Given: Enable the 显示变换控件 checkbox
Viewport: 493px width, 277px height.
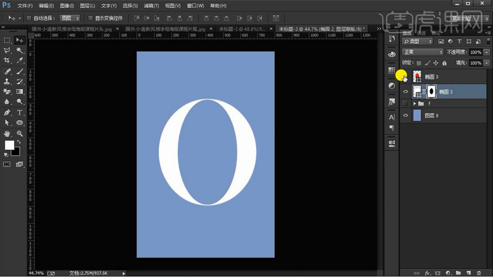Looking at the screenshot, I should point(90,18).
